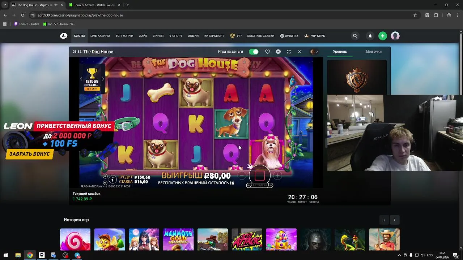This screenshot has width=463, height=260.
Task: Open the 'Мои очки' tab
Action: click(x=374, y=52)
